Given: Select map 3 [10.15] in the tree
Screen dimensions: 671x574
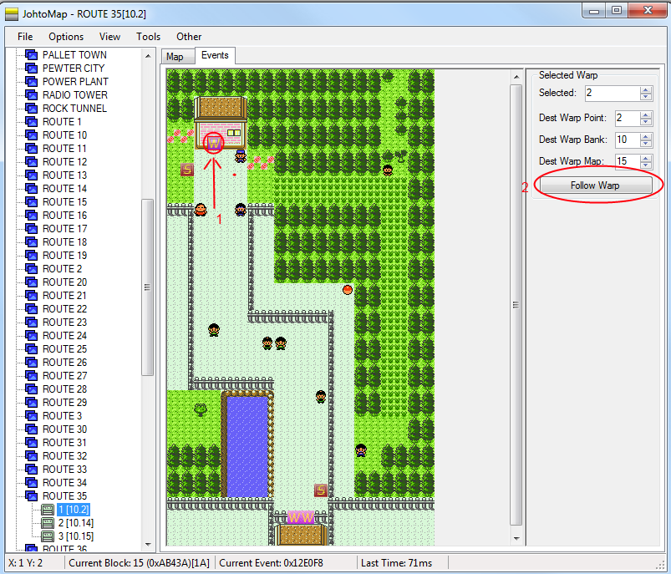Looking at the screenshot, I should [x=75, y=536].
